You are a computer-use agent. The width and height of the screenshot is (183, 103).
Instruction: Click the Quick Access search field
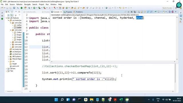pos(167,8)
